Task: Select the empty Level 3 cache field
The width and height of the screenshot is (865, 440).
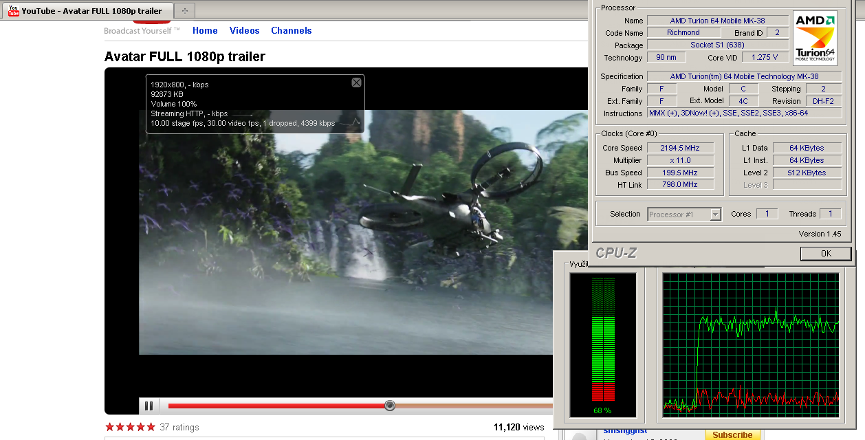Action: [807, 184]
